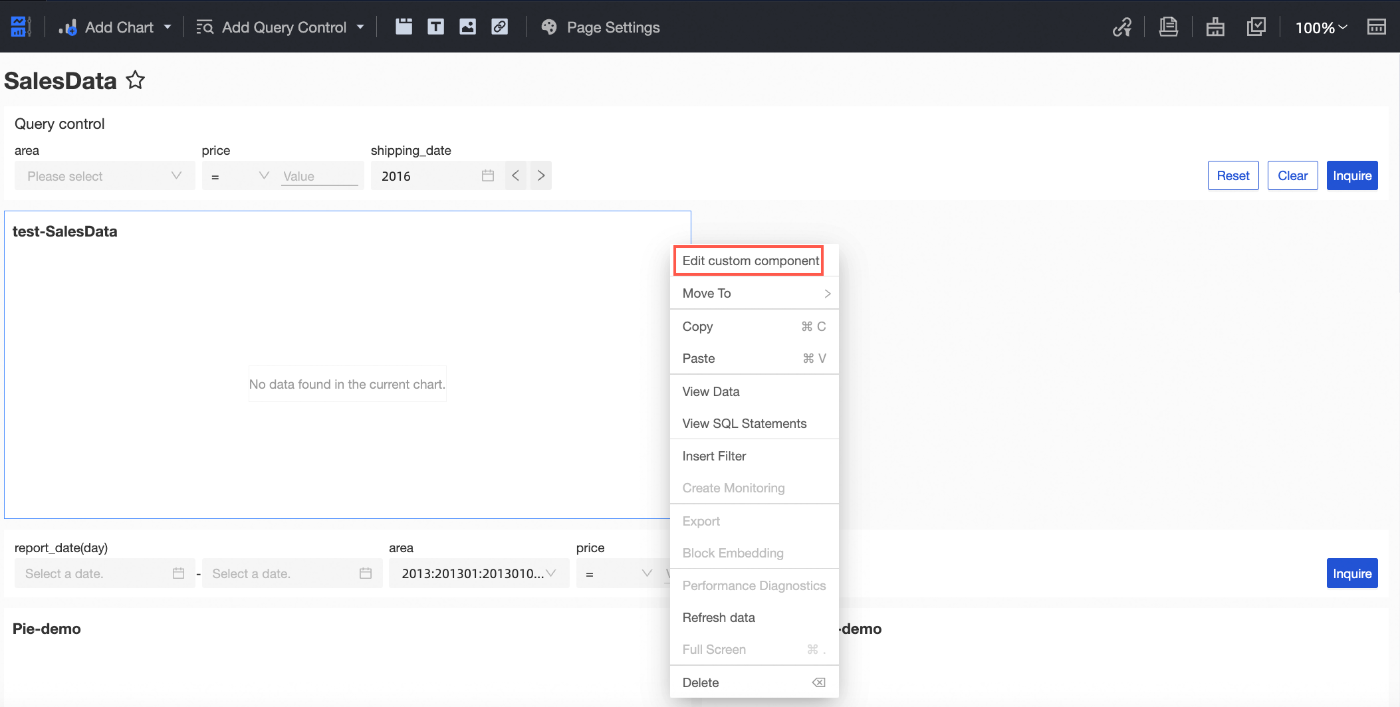
Task: Click the Reset button
Action: [1233, 175]
